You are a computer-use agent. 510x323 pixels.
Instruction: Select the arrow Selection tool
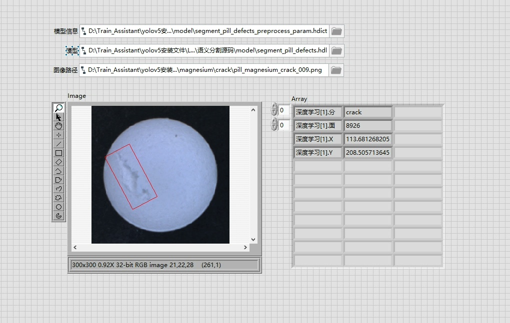(58, 117)
